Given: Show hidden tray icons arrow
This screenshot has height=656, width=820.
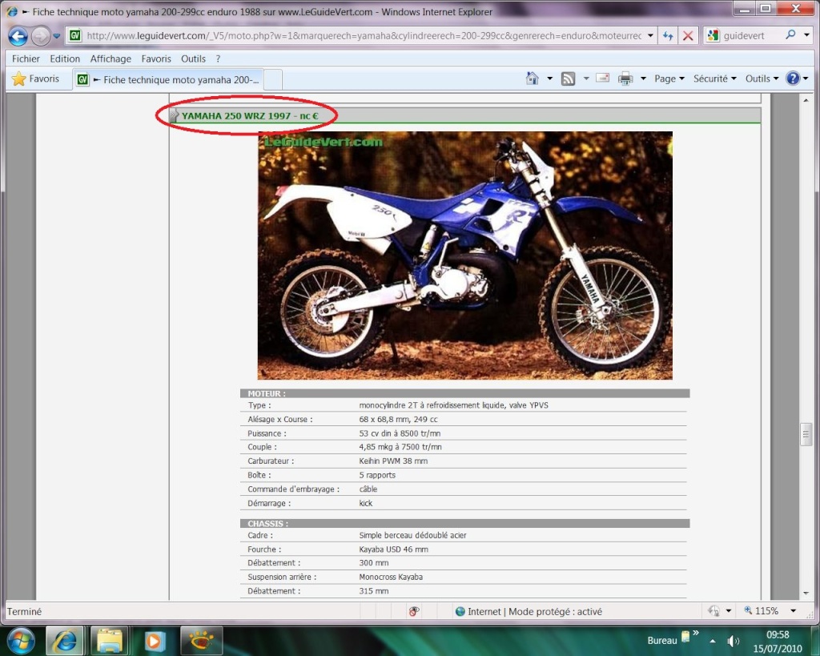Looking at the screenshot, I should pyautogui.click(x=712, y=641).
